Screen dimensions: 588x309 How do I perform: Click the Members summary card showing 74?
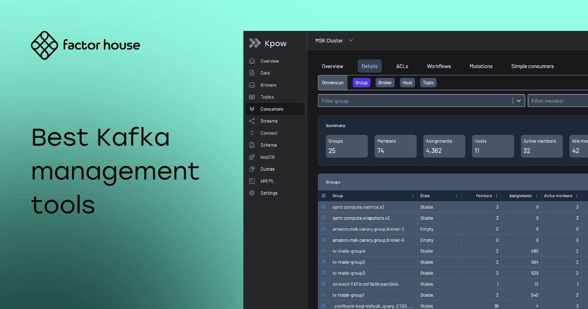pos(395,146)
